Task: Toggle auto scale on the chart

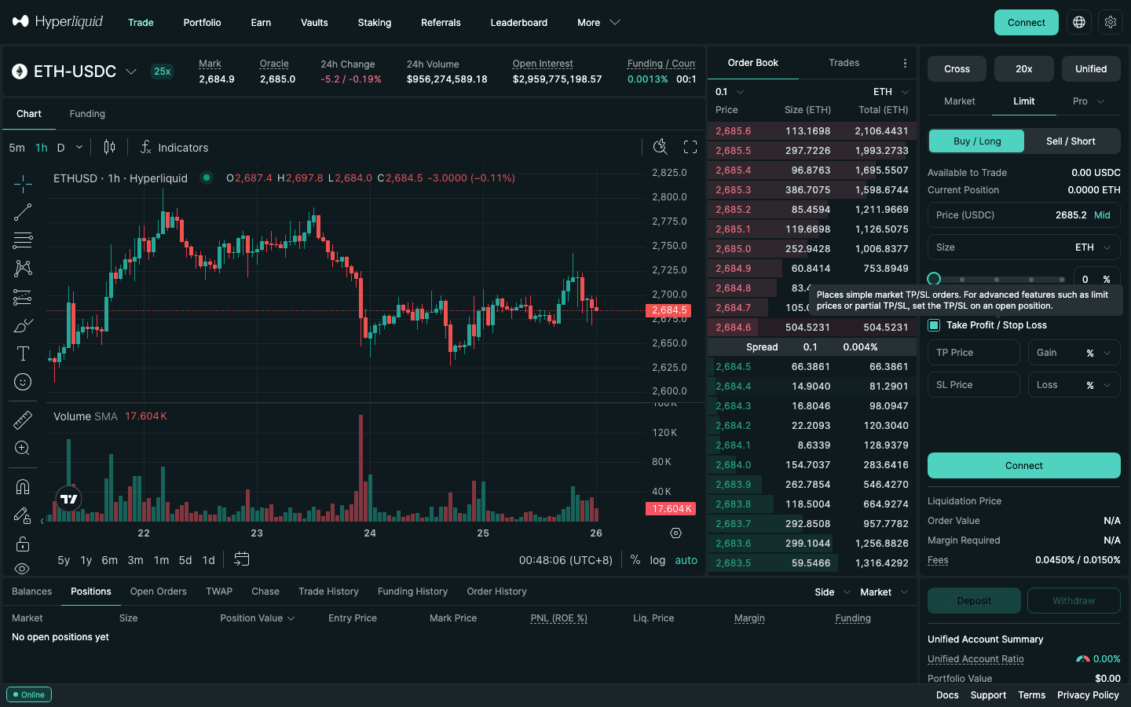Action: [686, 560]
